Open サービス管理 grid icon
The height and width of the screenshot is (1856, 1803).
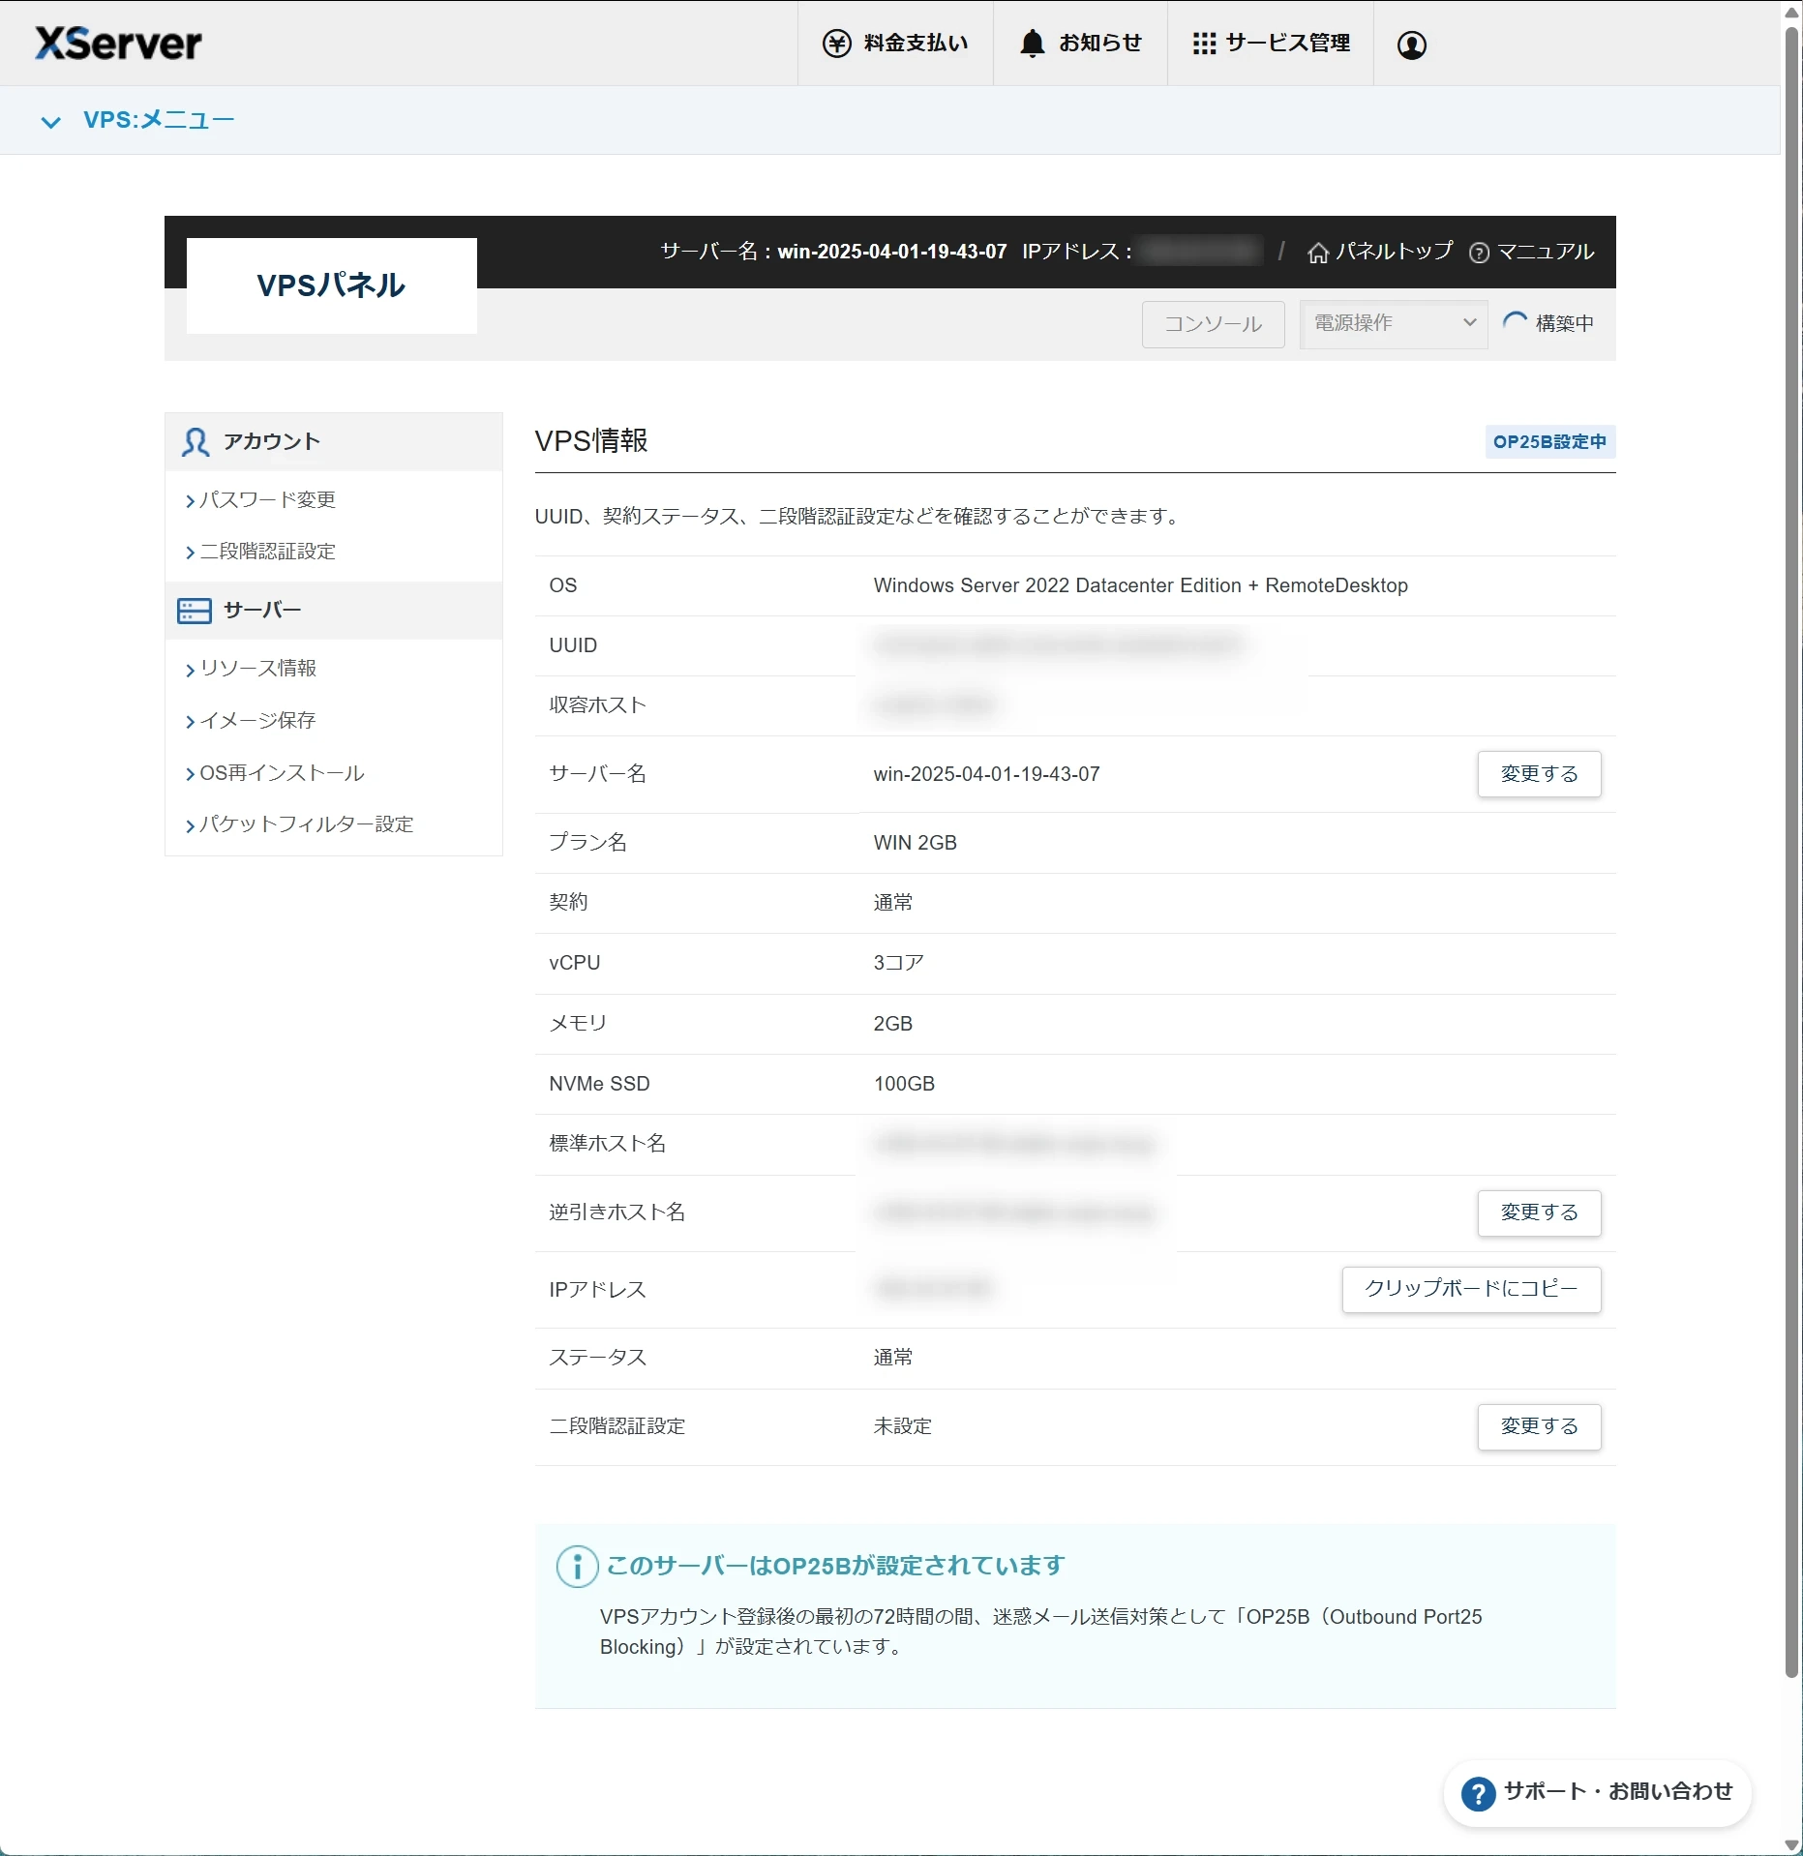pyautogui.click(x=1204, y=44)
